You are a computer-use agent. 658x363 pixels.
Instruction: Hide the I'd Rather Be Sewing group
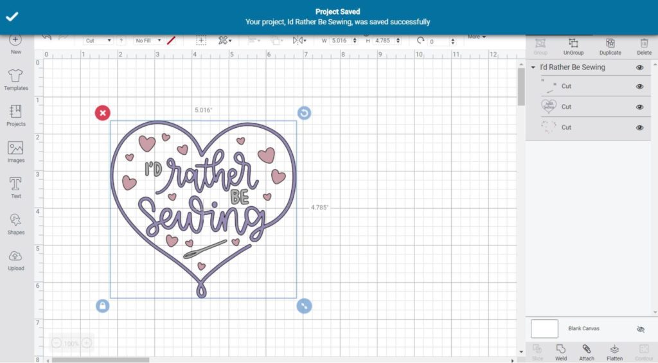(x=639, y=67)
